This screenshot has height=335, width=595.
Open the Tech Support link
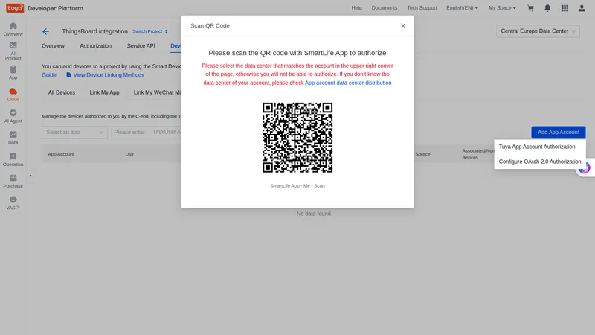click(x=422, y=8)
